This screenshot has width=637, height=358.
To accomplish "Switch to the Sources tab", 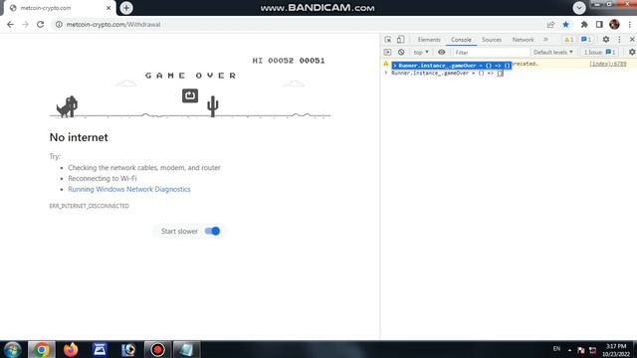I will click(x=492, y=40).
